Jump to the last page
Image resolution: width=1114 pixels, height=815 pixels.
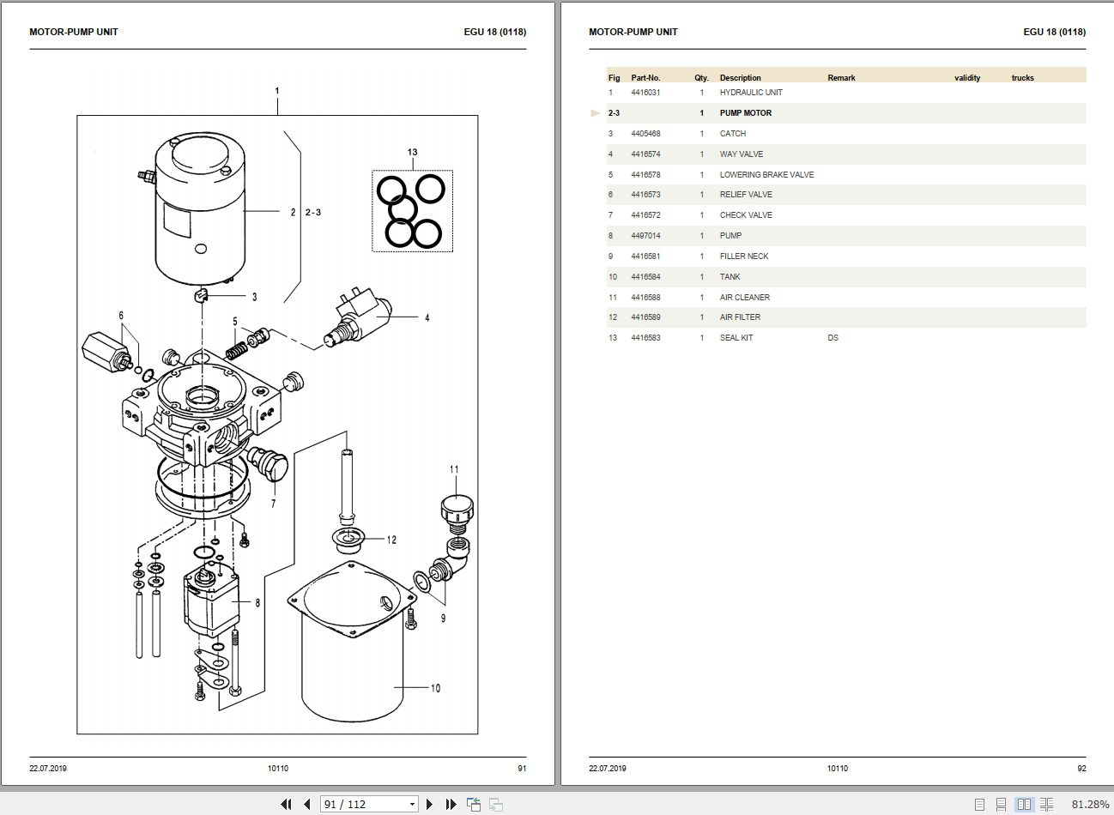click(x=451, y=804)
